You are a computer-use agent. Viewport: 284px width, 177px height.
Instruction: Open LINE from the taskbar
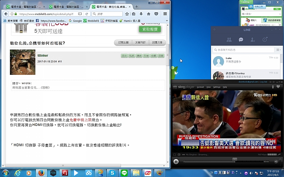(124, 173)
